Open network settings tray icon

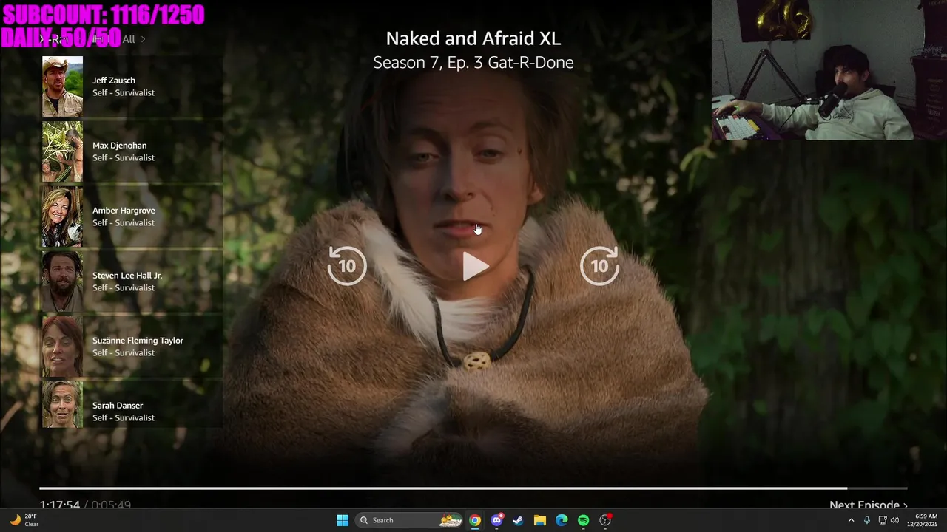tap(883, 520)
